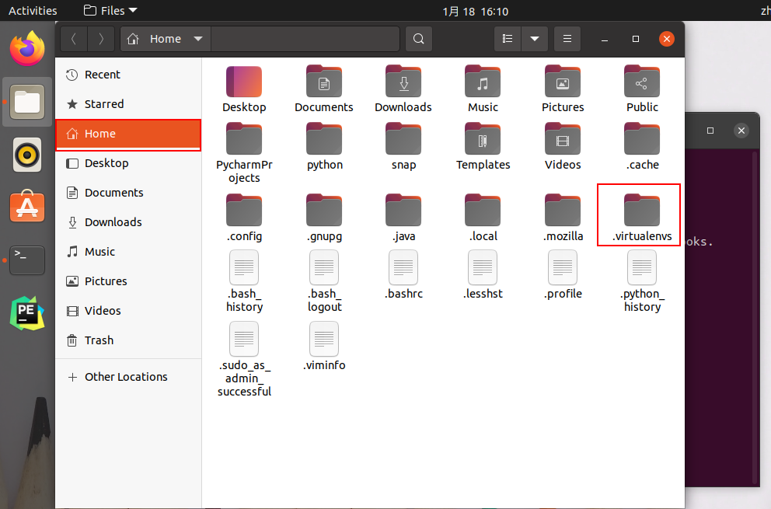Open Starred in sidebar
The image size is (771, 509).
coord(128,104)
